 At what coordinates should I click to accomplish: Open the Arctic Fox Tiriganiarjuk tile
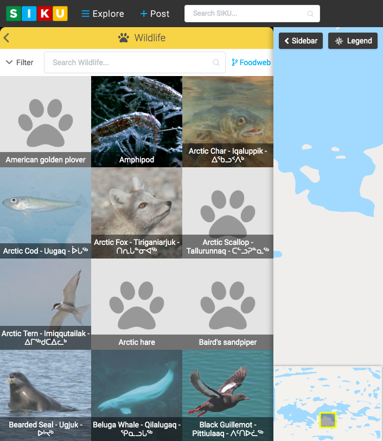pyautogui.click(x=137, y=213)
